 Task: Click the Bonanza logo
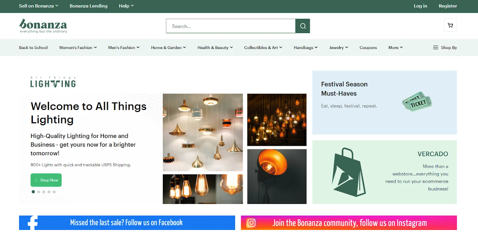43,26
